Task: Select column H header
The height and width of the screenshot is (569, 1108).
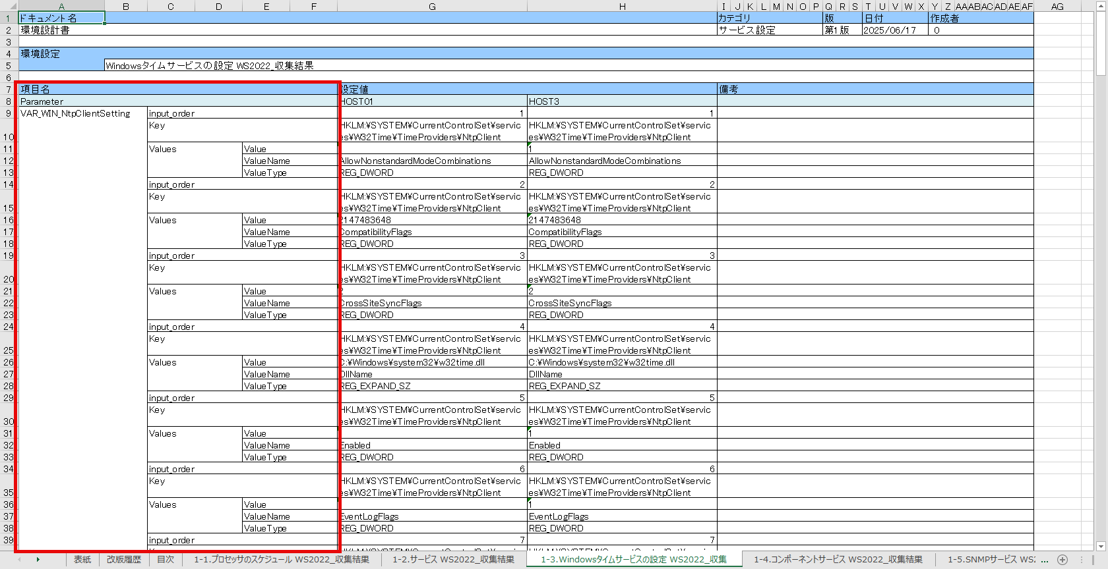Action: pos(622,7)
